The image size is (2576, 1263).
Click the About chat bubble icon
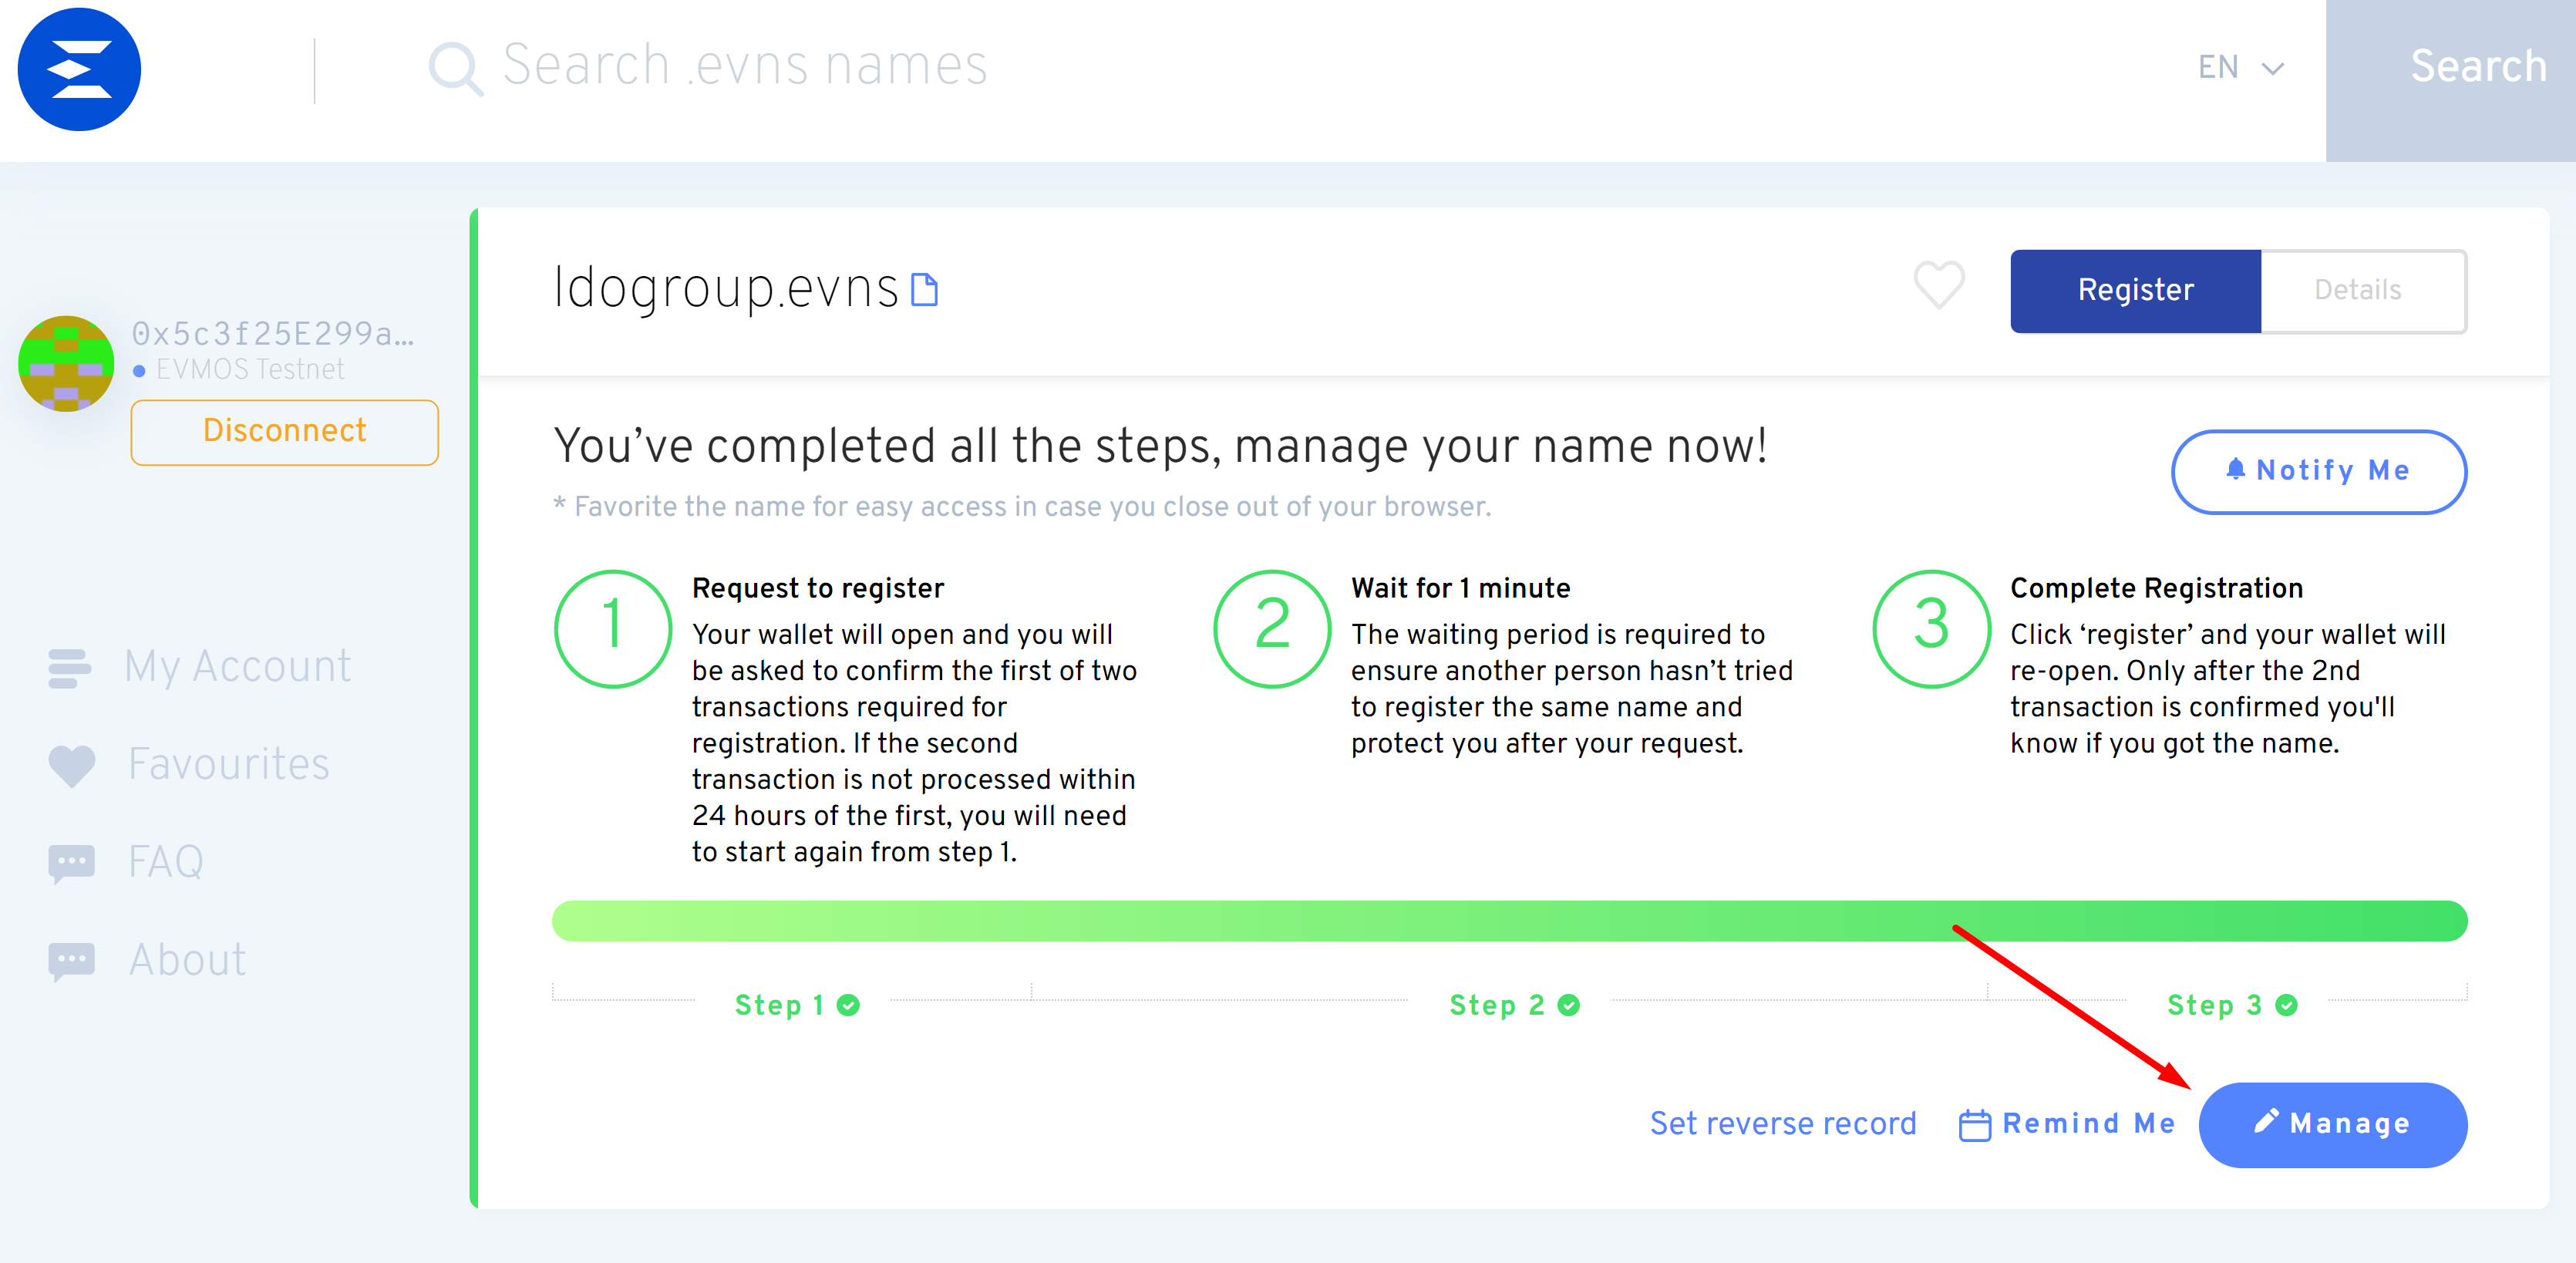pyautogui.click(x=71, y=961)
